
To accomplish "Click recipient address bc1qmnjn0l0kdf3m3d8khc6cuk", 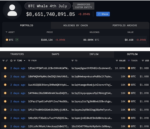I will coord(92,118).
